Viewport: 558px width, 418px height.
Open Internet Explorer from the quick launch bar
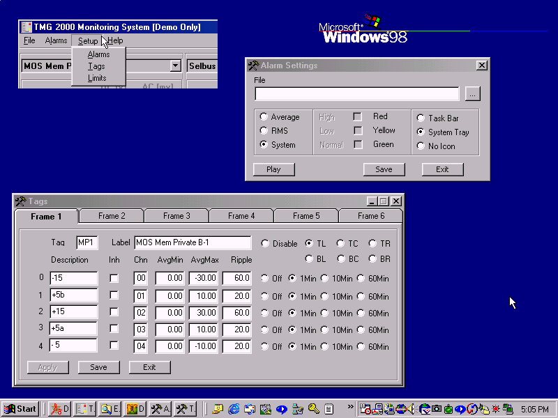point(234,409)
